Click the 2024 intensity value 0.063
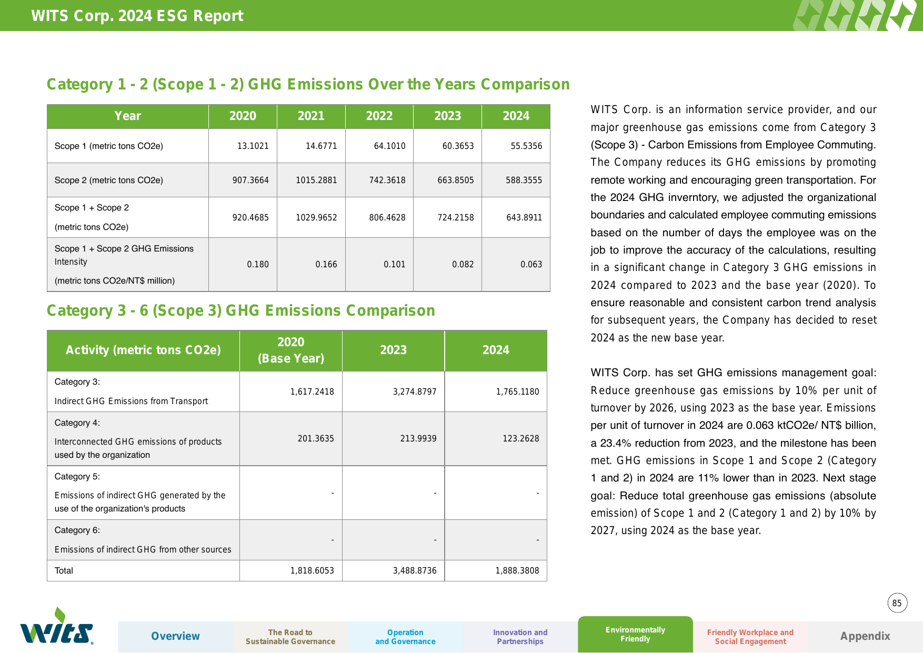Viewport: 923px width, 653px height. point(531,264)
